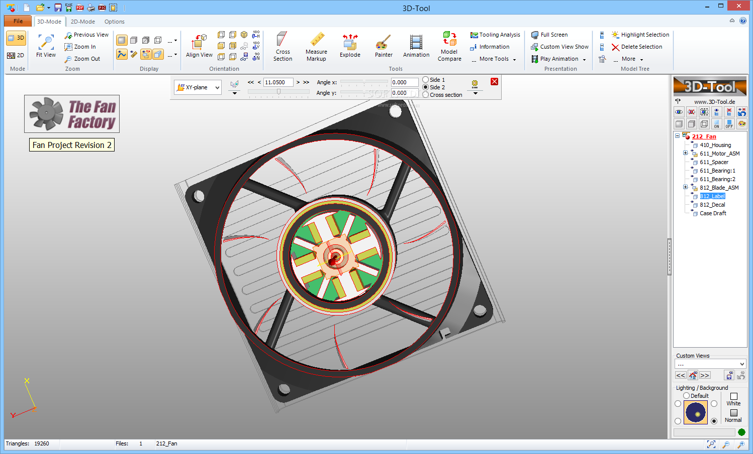Click Tooling Analysis

(x=495, y=35)
